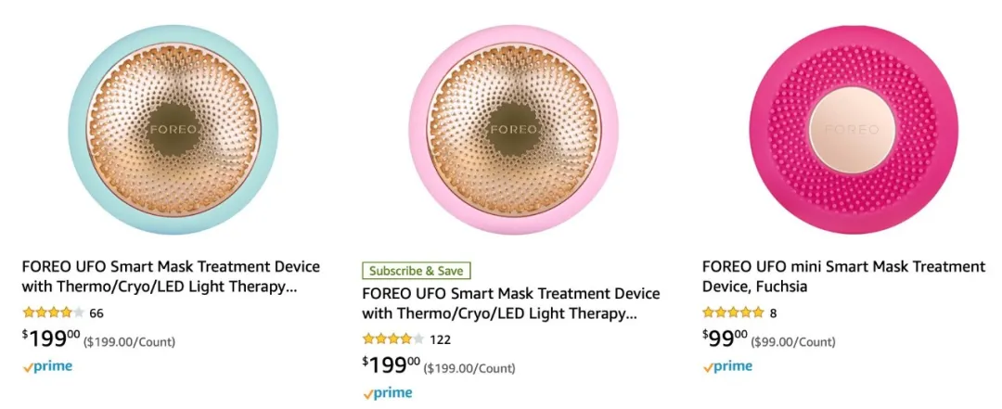
Task: Click the star rating with 122 reviews
Action: click(393, 339)
